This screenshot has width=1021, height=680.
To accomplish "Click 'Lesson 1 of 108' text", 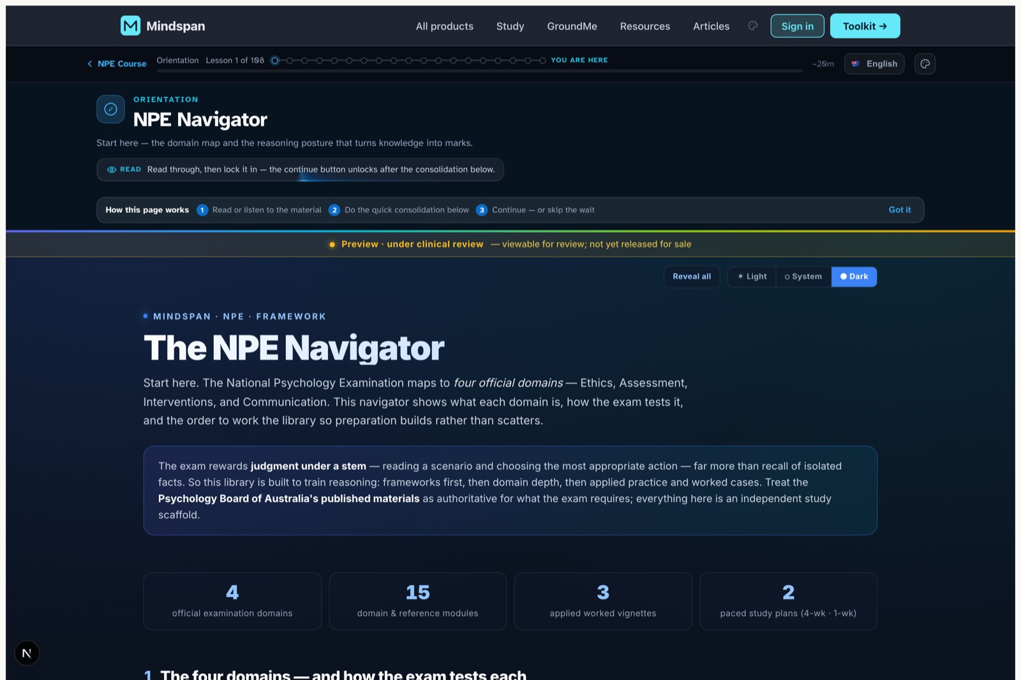I will [x=235, y=61].
